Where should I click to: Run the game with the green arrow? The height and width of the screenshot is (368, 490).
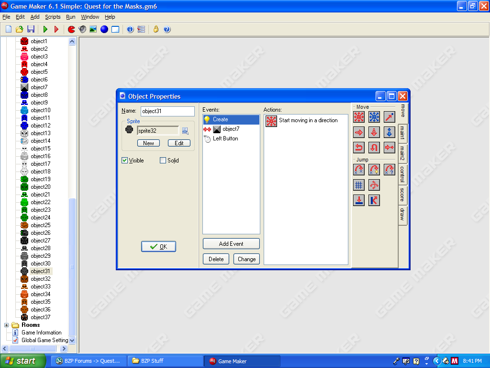pos(45,29)
